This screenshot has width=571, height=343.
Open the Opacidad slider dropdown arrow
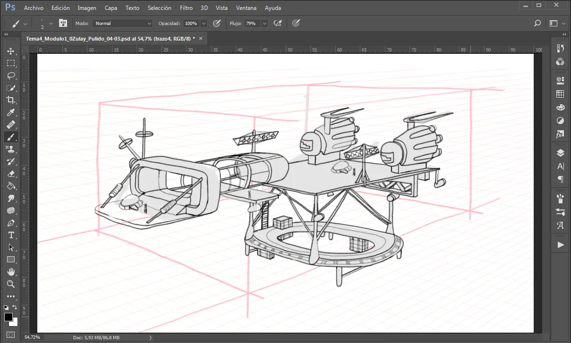pos(204,23)
